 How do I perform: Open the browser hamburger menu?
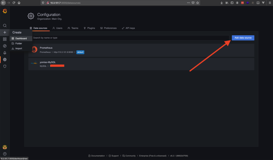coord(270,3)
